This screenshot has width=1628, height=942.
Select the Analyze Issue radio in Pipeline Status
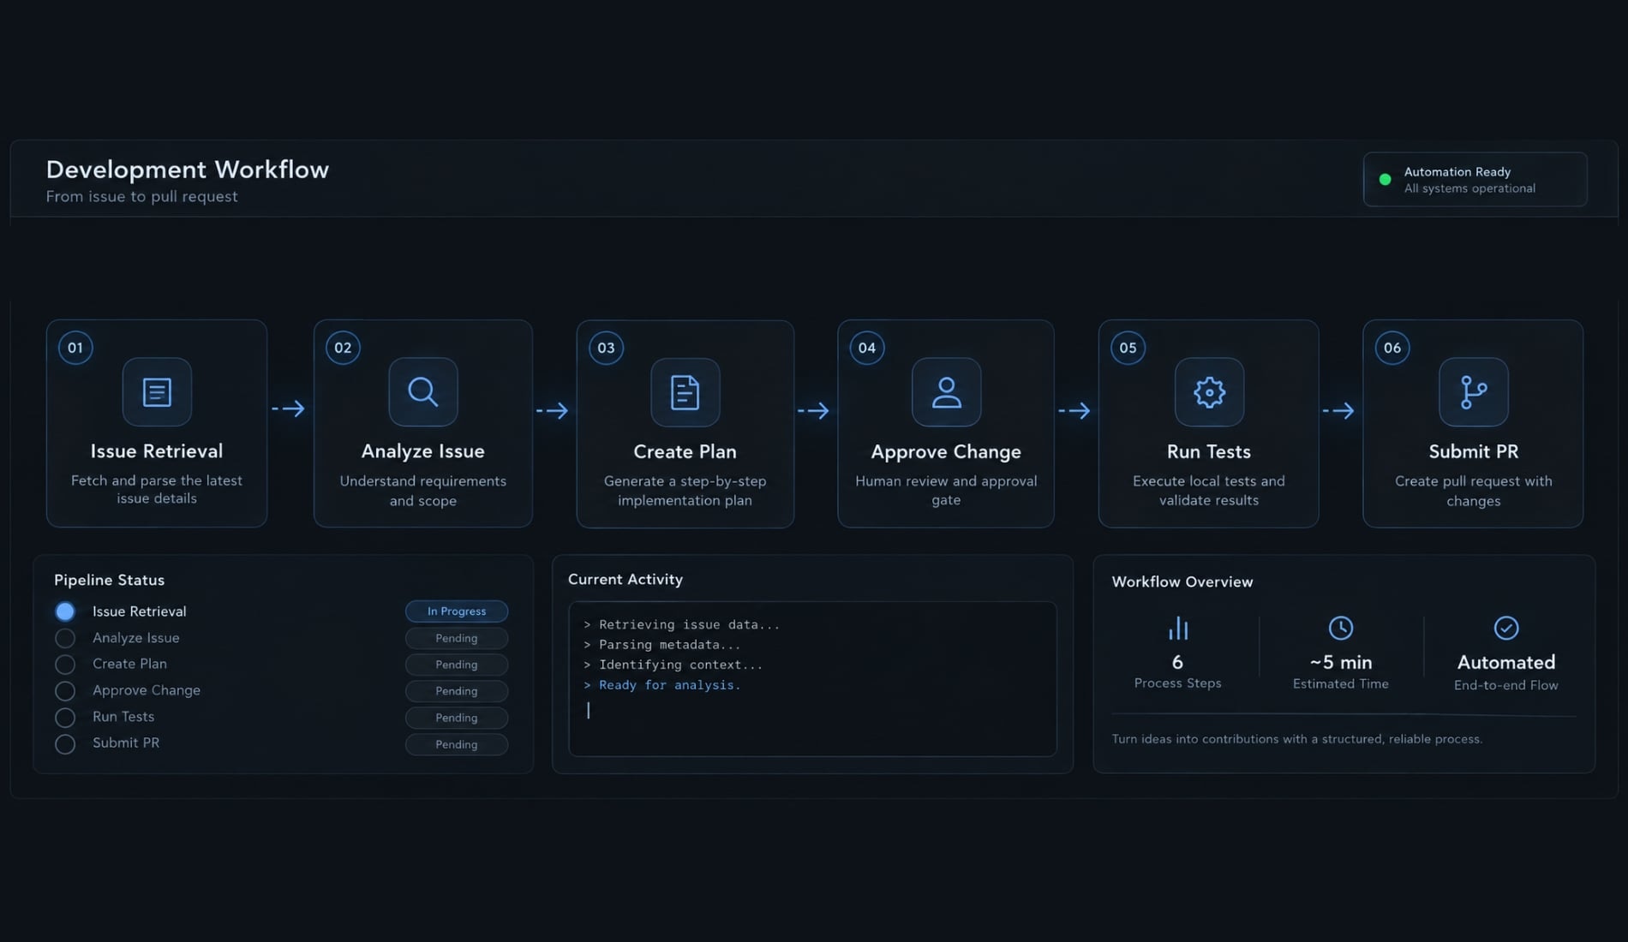65,638
